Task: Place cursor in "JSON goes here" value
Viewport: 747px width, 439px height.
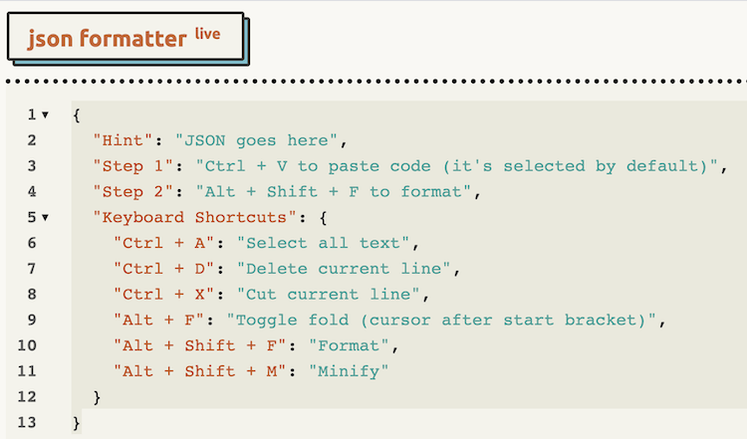Action: click(258, 140)
